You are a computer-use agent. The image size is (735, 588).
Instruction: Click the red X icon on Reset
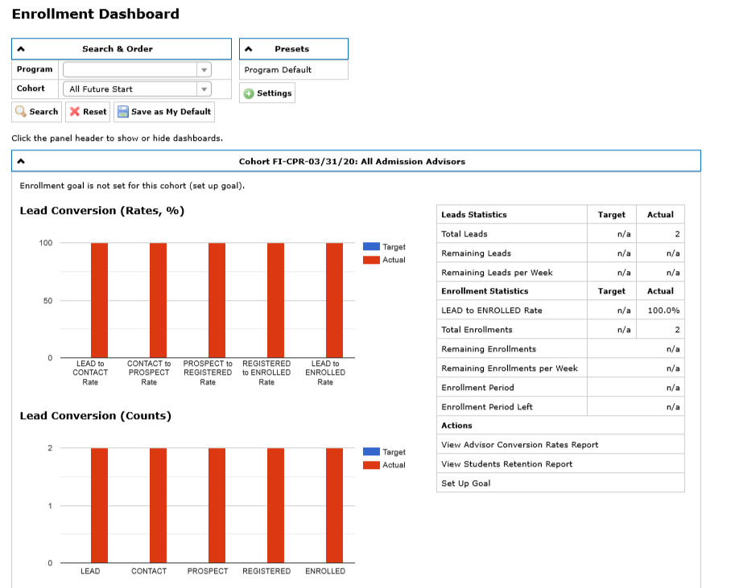pyautogui.click(x=75, y=112)
